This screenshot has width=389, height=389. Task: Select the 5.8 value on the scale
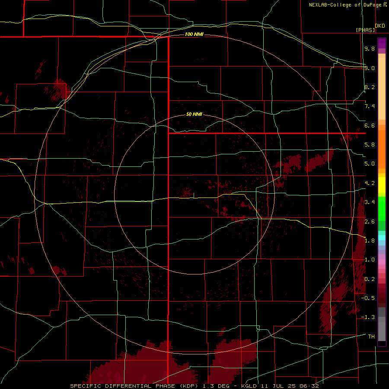(370, 145)
